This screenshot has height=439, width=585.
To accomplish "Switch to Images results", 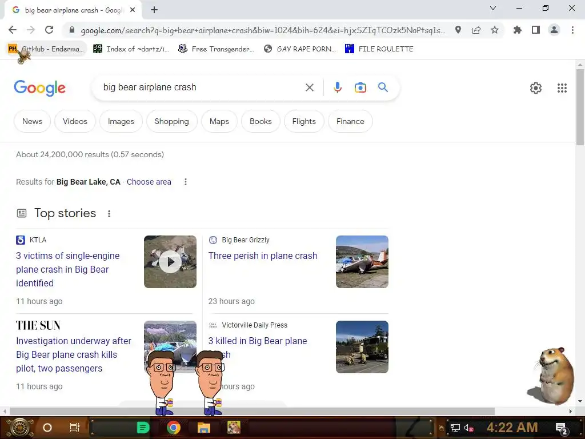I will click(121, 121).
